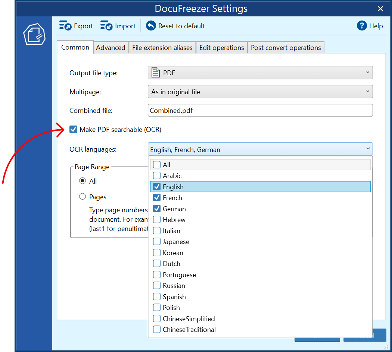
Task: Enable the Spanish OCR language
Action: tap(156, 296)
